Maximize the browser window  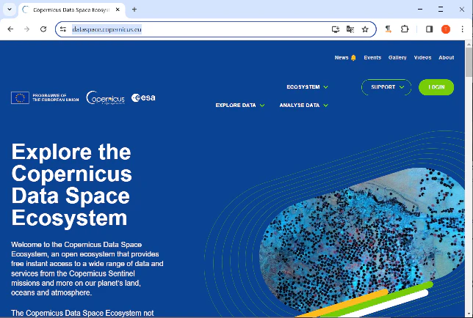coord(441,10)
